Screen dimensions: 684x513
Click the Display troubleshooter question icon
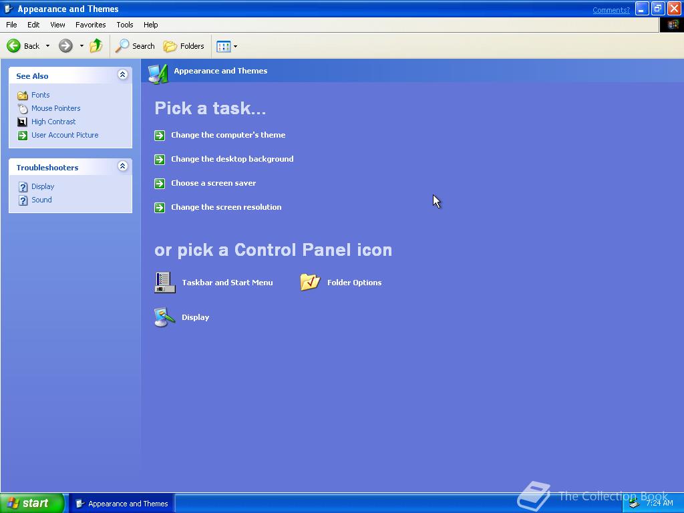pyautogui.click(x=23, y=187)
